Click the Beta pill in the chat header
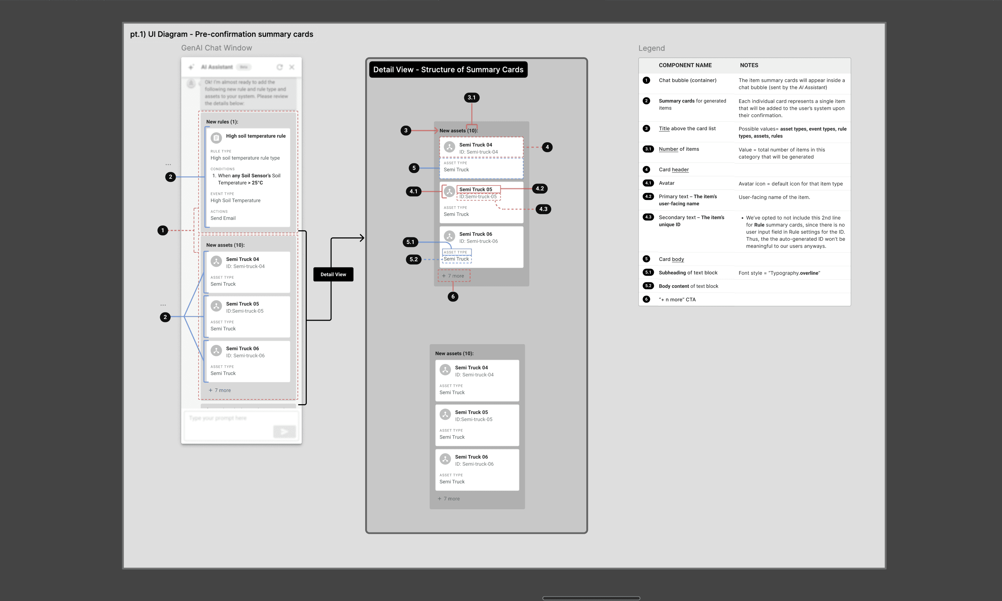The height and width of the screenshot is (601, 1002). coord(244,67)
